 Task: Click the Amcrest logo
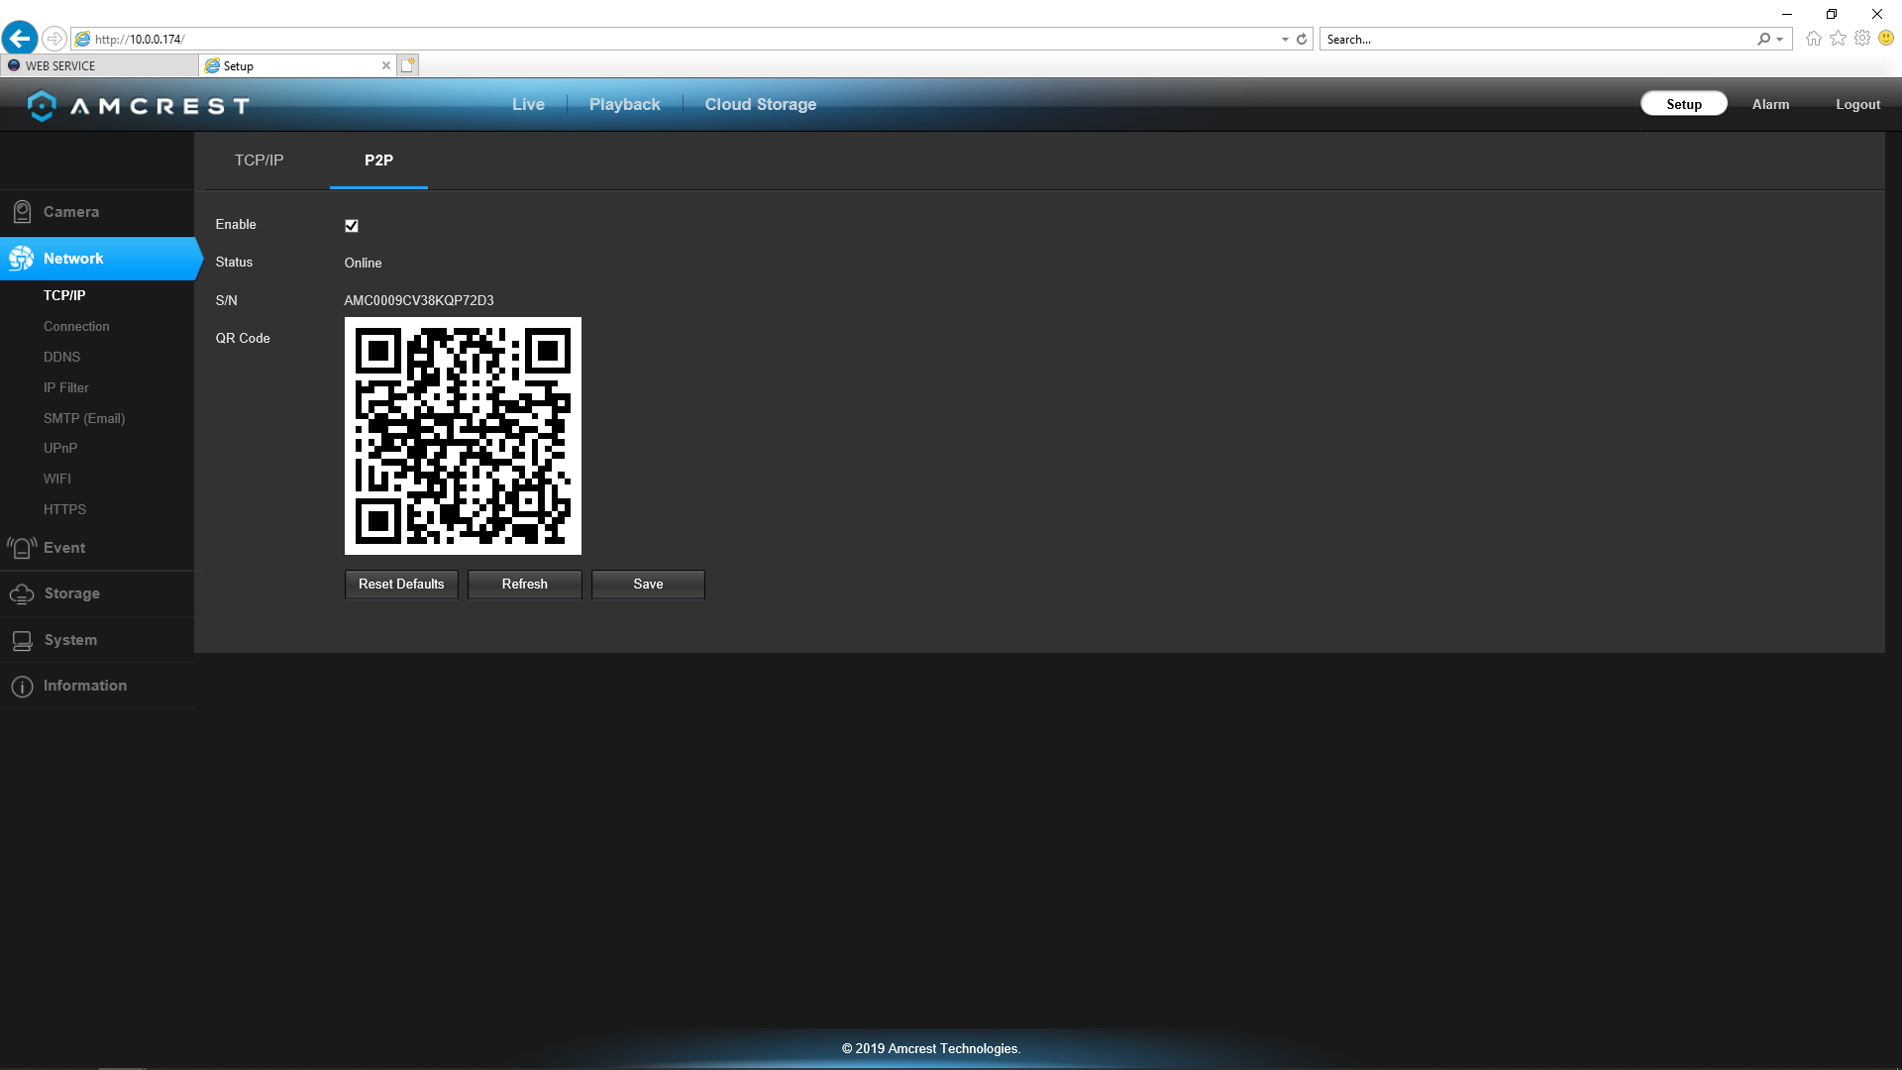[x=138, y=105]
